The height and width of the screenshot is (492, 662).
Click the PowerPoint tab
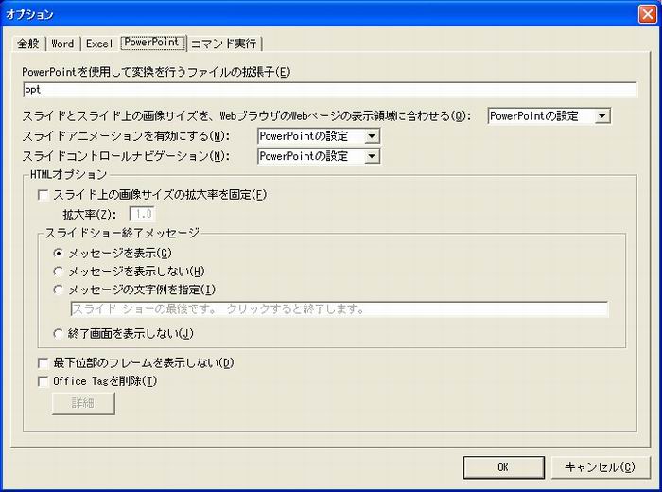(152, 43)
